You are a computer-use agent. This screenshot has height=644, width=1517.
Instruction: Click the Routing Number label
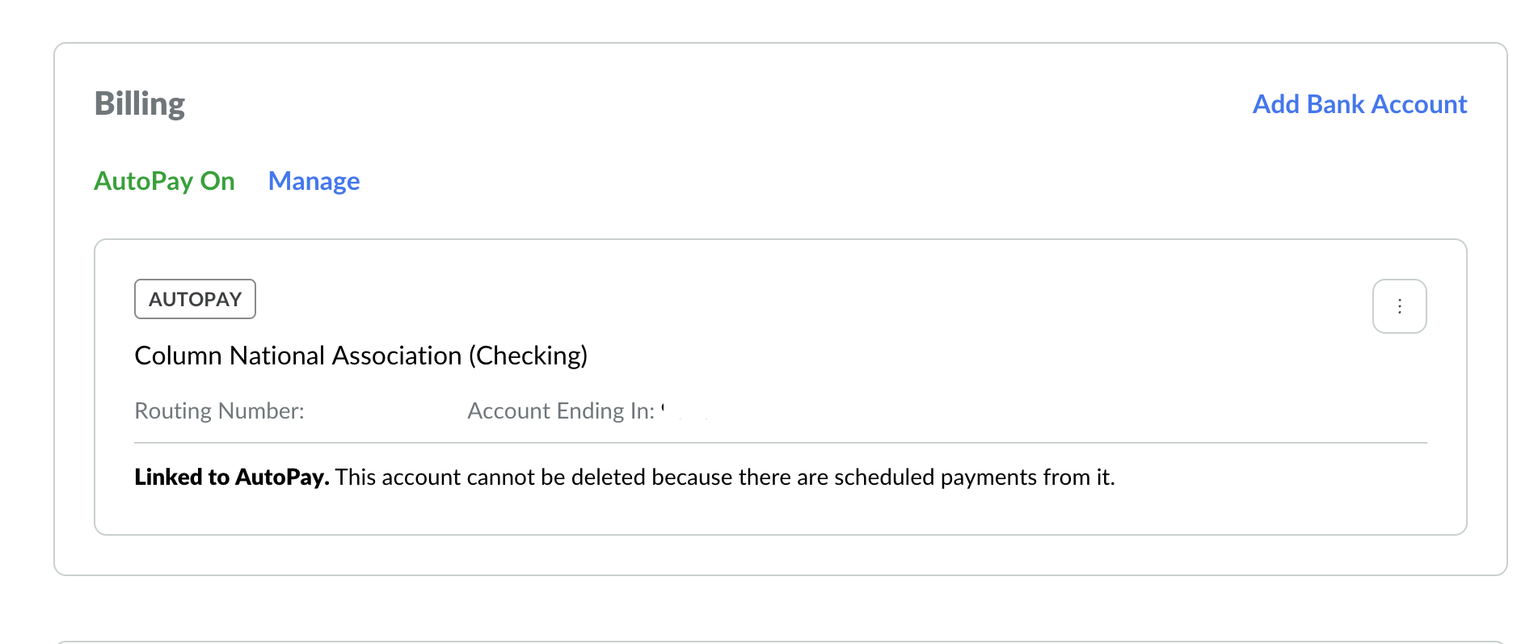coord(219,410)
